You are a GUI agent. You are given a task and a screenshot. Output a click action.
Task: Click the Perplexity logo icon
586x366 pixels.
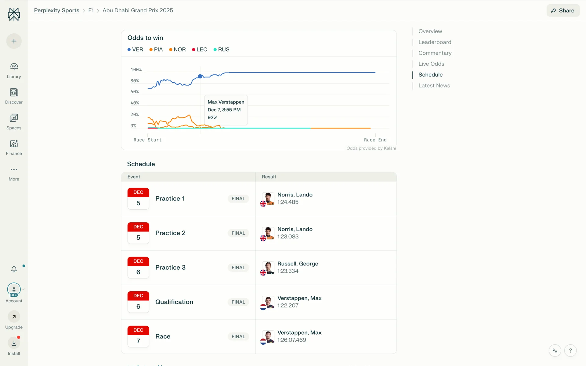point(14,14)
